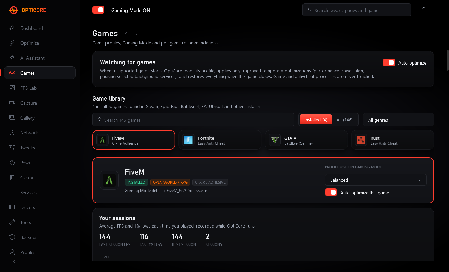This screenshot has width=449, height=272.
Task: Click the Gallery images icon
Action: pyautogui.click(x=12, y=118)
